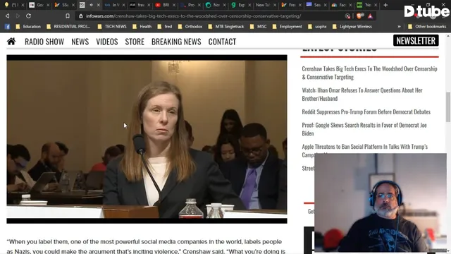The height and width of the screenshot is (254, 451).
Task: Open a new tab with plus button
Action: (385, 5)
